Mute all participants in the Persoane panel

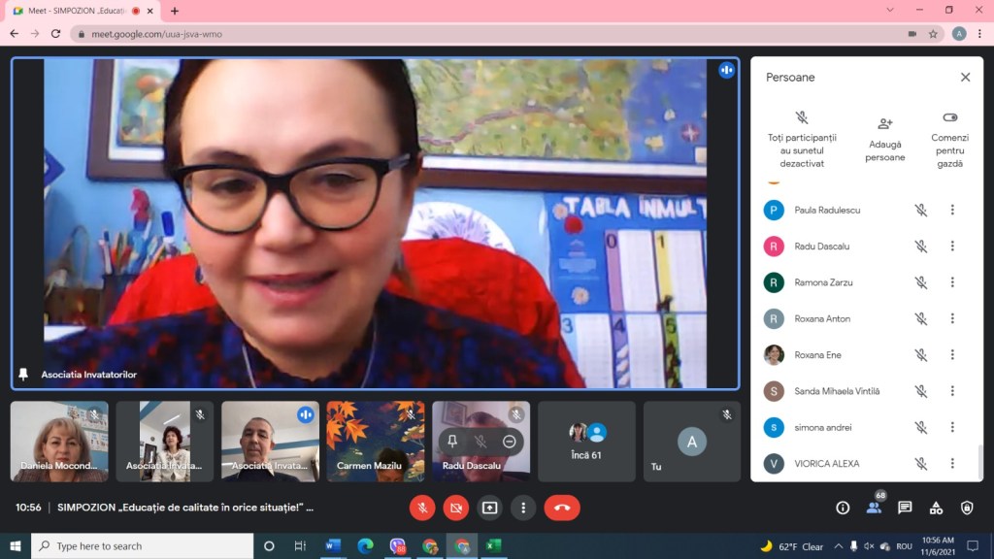pyautogui.click(x=802, y=139)
